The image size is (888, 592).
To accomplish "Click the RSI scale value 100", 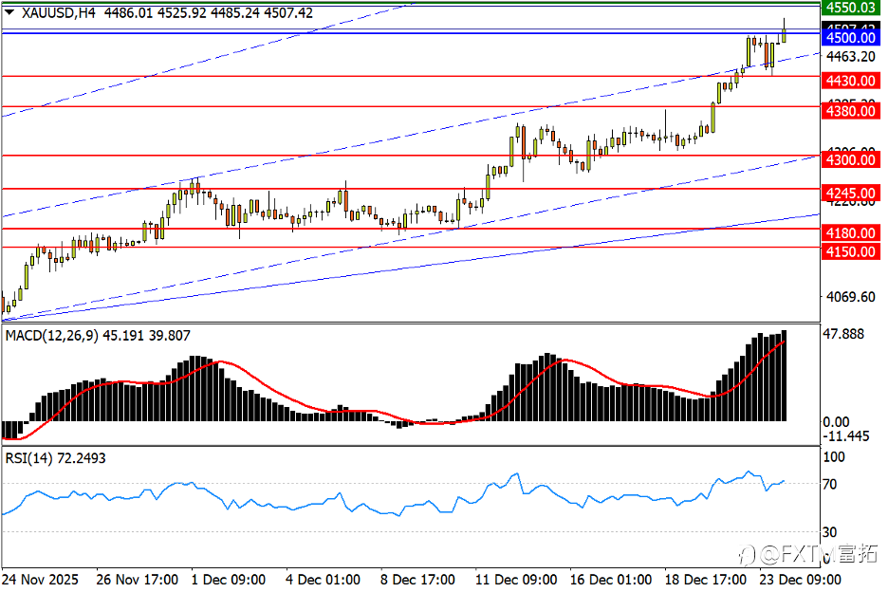I will [834, 457].
